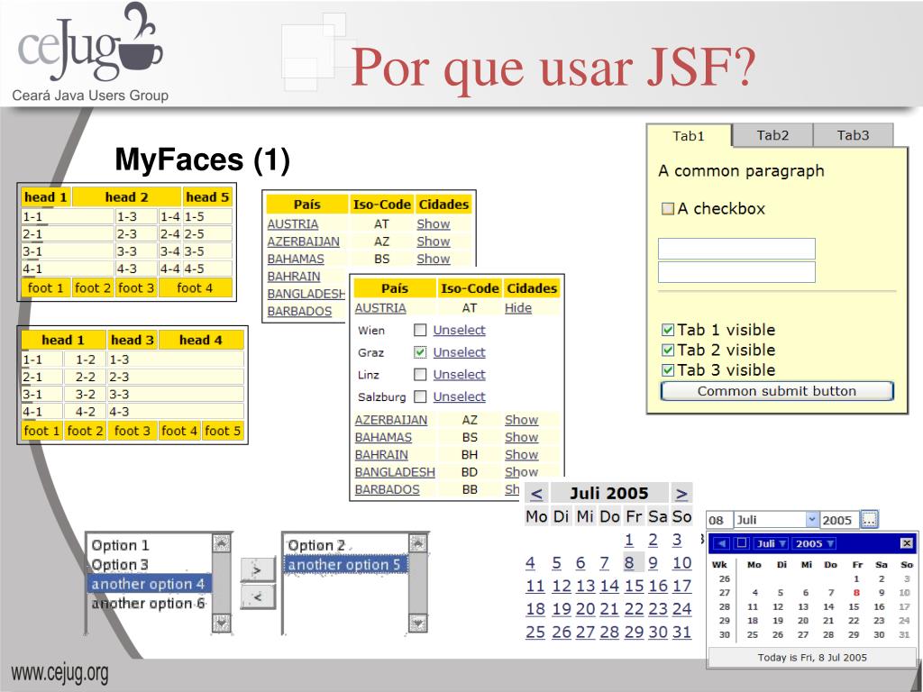Image resolution: width=923 pixels, height=692 pixels.
Task: Uncheck 'Tab 1 visible'
Action: 668,330
